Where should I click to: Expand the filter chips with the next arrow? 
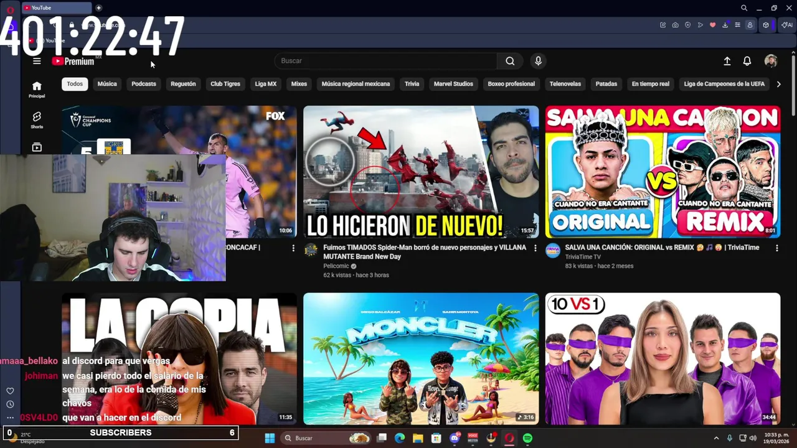pos(778,84)
